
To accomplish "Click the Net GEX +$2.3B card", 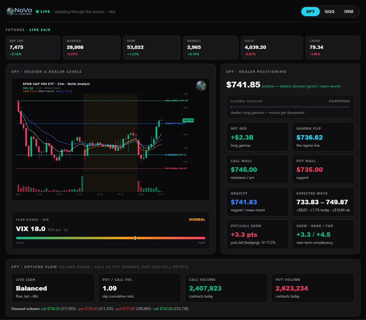I will point(258,137).
